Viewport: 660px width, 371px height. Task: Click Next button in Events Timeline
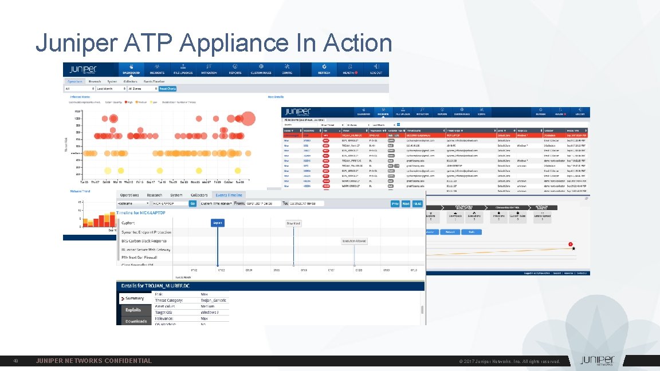coord(406,204)
